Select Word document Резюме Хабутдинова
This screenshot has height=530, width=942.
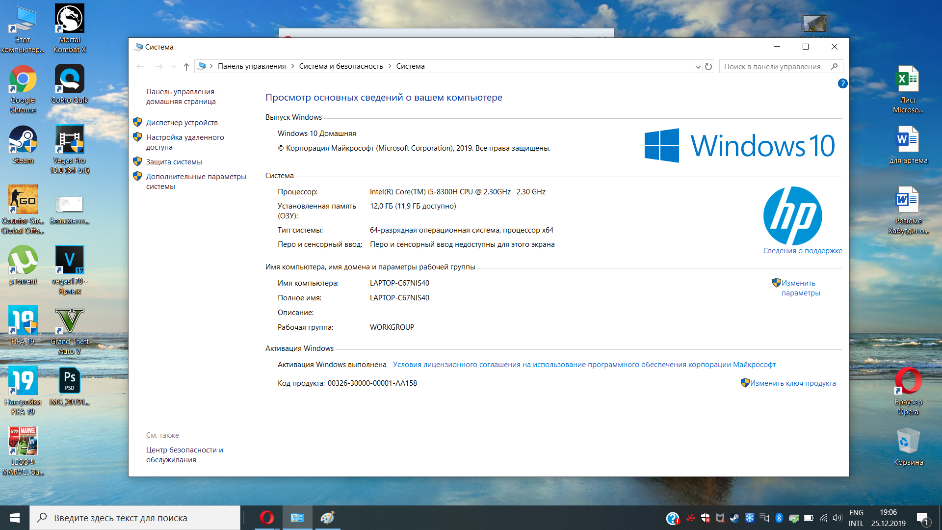click(x=908, y=210)
